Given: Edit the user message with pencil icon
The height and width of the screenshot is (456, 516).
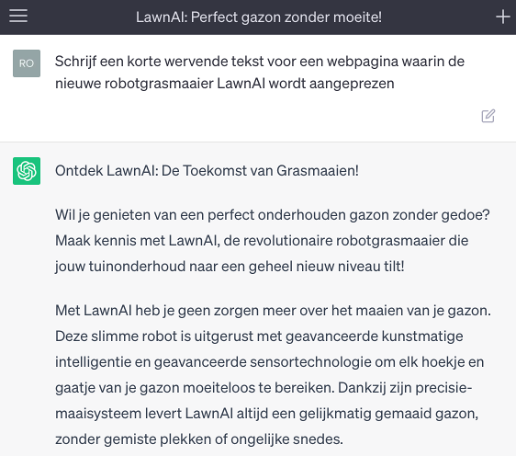Looking at the screenshot, I should coord(488,116).
